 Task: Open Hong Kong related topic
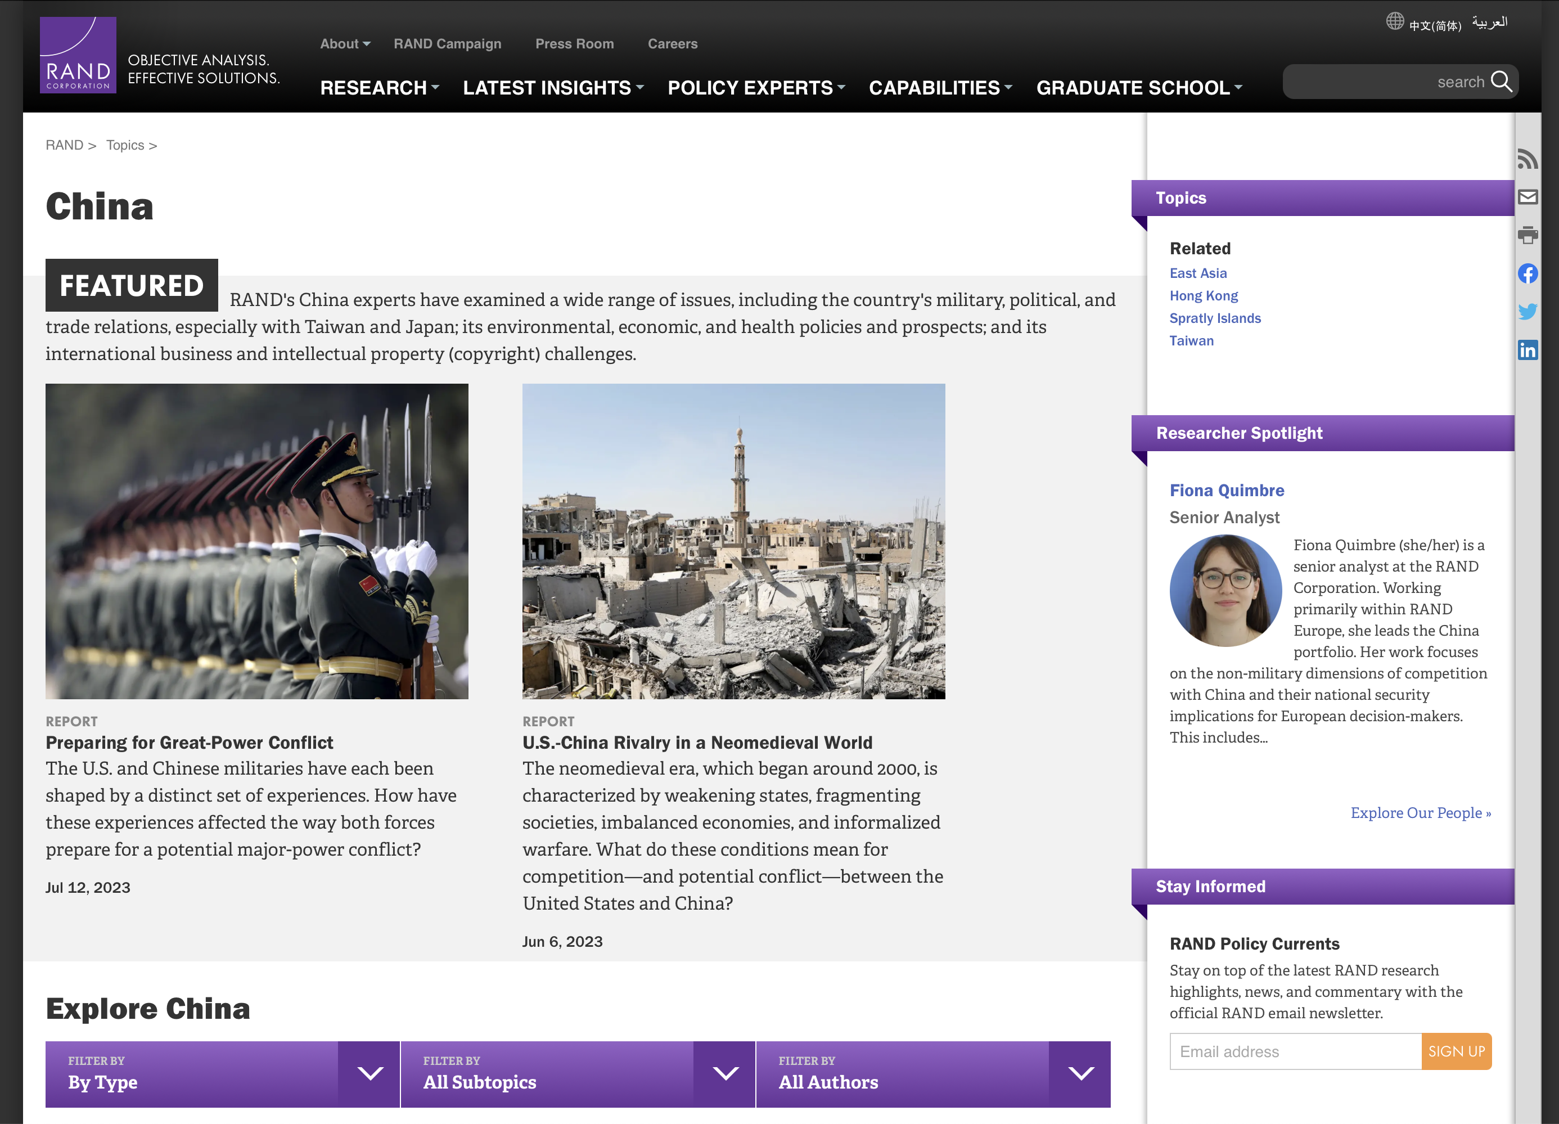click(x=1204, y=295)
